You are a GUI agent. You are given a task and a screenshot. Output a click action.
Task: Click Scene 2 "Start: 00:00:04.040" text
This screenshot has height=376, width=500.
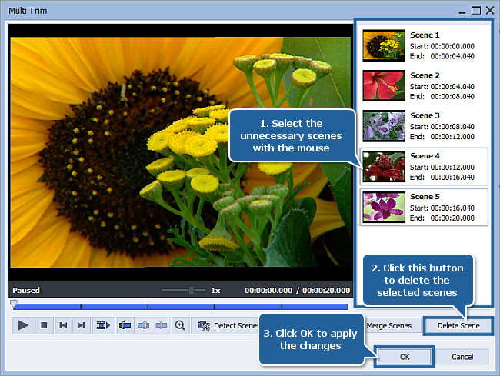(x=442, y=86)
